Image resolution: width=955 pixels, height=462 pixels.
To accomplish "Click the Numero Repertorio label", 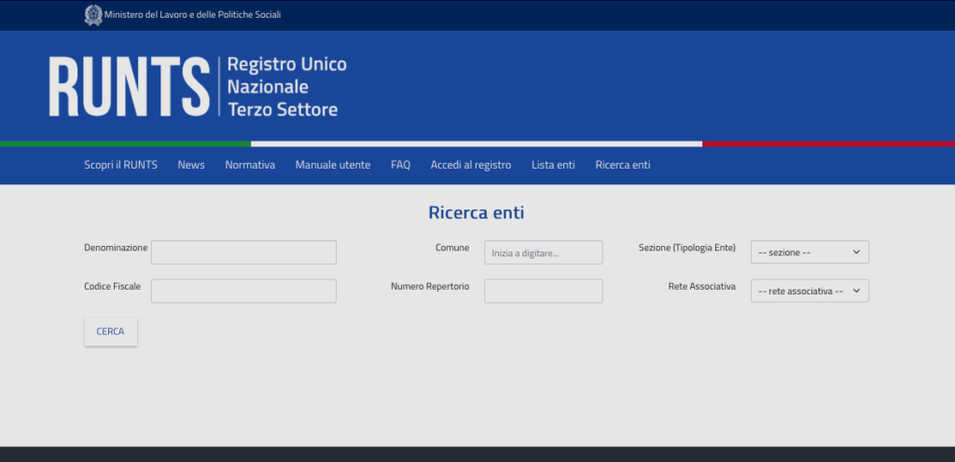I will point(430,286).
